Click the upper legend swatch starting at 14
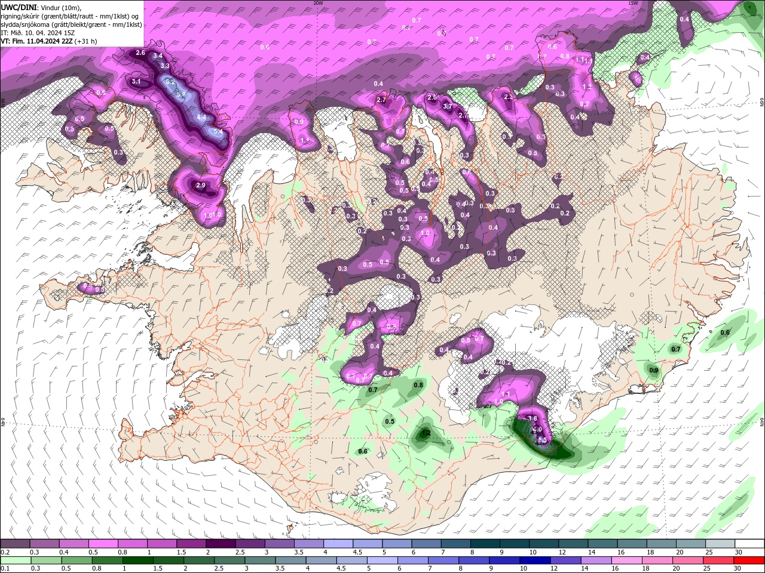This screenshot has height=573, width=765. coord(602,544)
